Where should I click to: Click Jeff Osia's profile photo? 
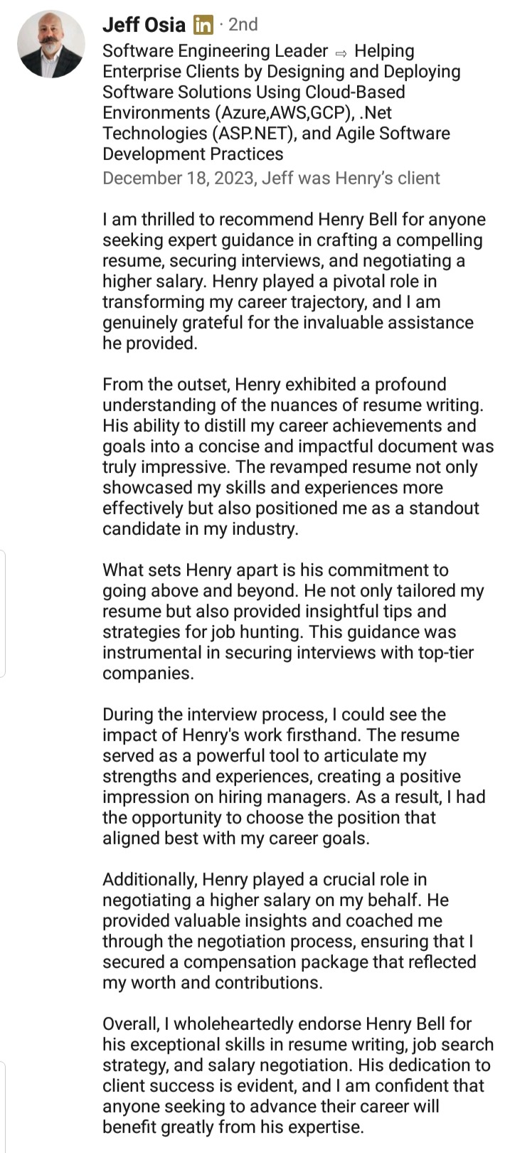(x=51, y=44)
